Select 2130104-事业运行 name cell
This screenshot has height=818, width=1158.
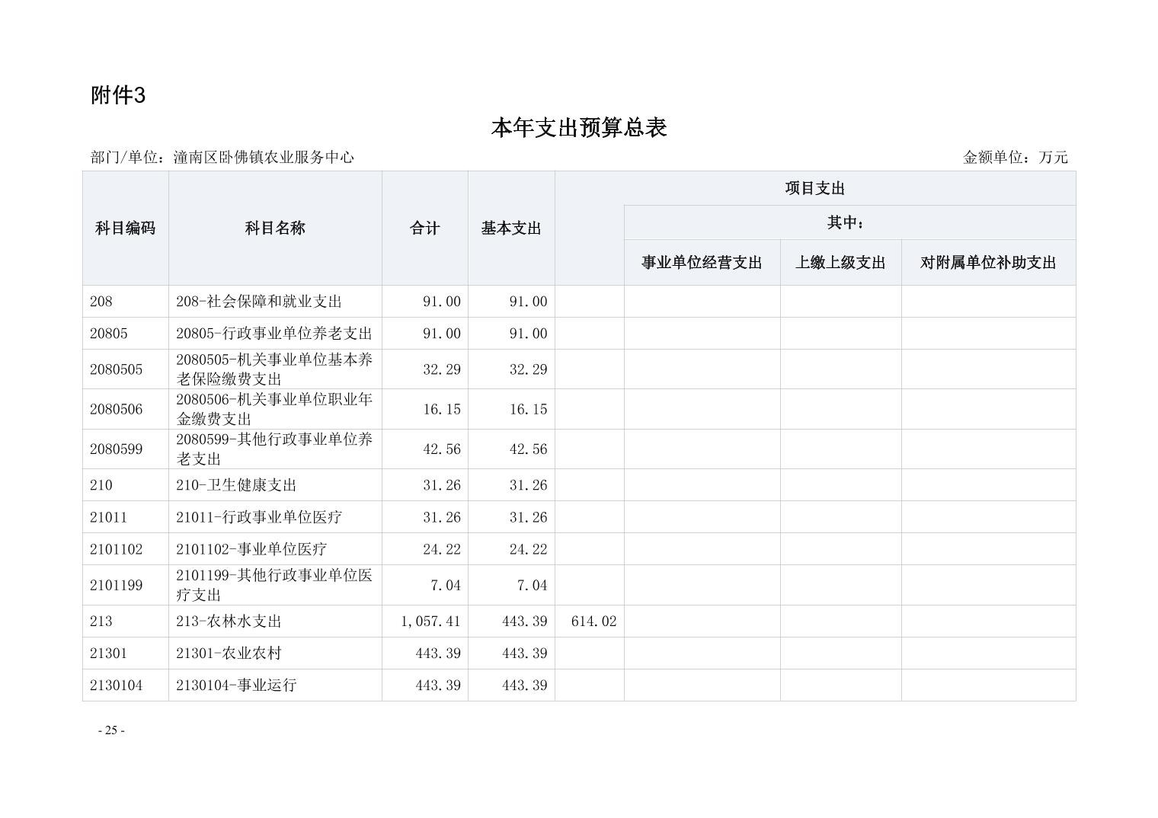click(x=275, y=685)
